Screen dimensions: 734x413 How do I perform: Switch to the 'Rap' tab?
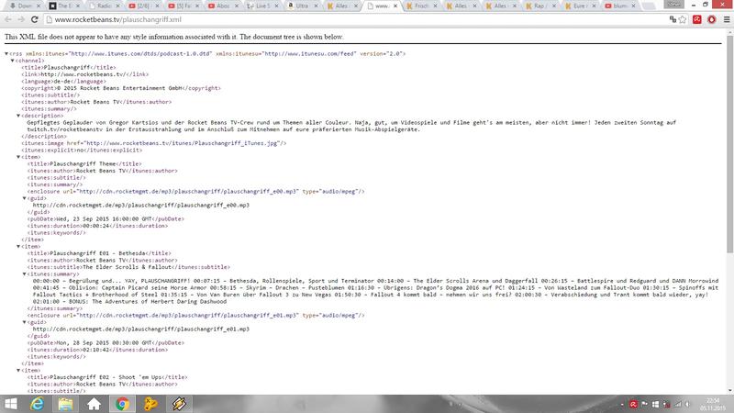coord(539,6)
